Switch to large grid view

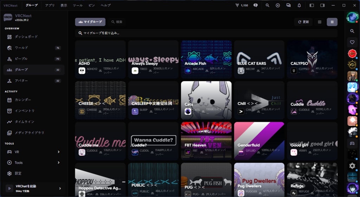[332, 22]
